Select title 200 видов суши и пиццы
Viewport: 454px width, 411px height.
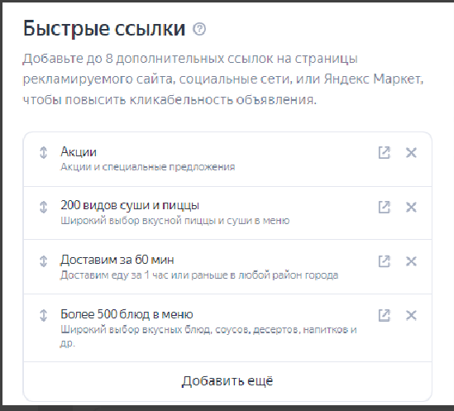[x=130, y=205]
